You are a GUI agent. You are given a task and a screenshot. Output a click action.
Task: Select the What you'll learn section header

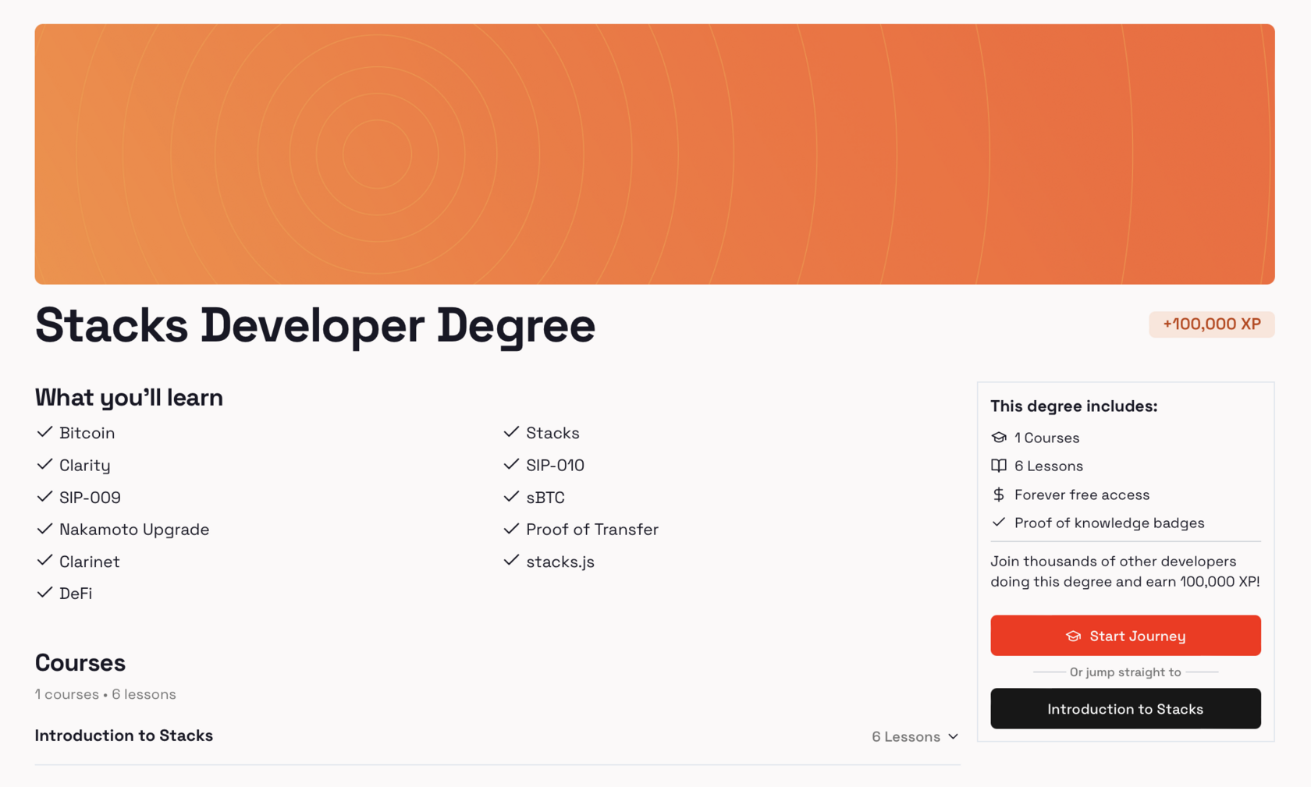coord(128,397)
